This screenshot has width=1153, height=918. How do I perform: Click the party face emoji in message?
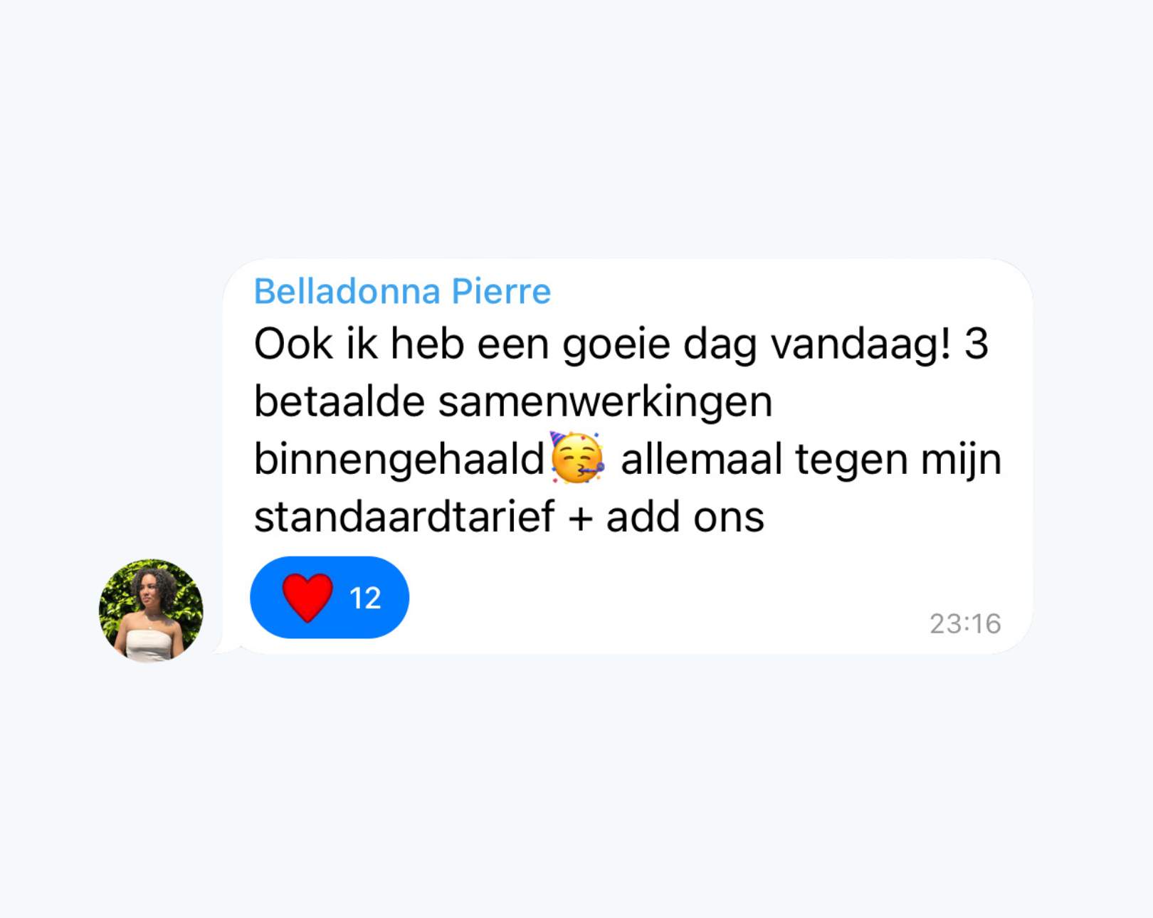pyautogui.click(x=577, y=458)
